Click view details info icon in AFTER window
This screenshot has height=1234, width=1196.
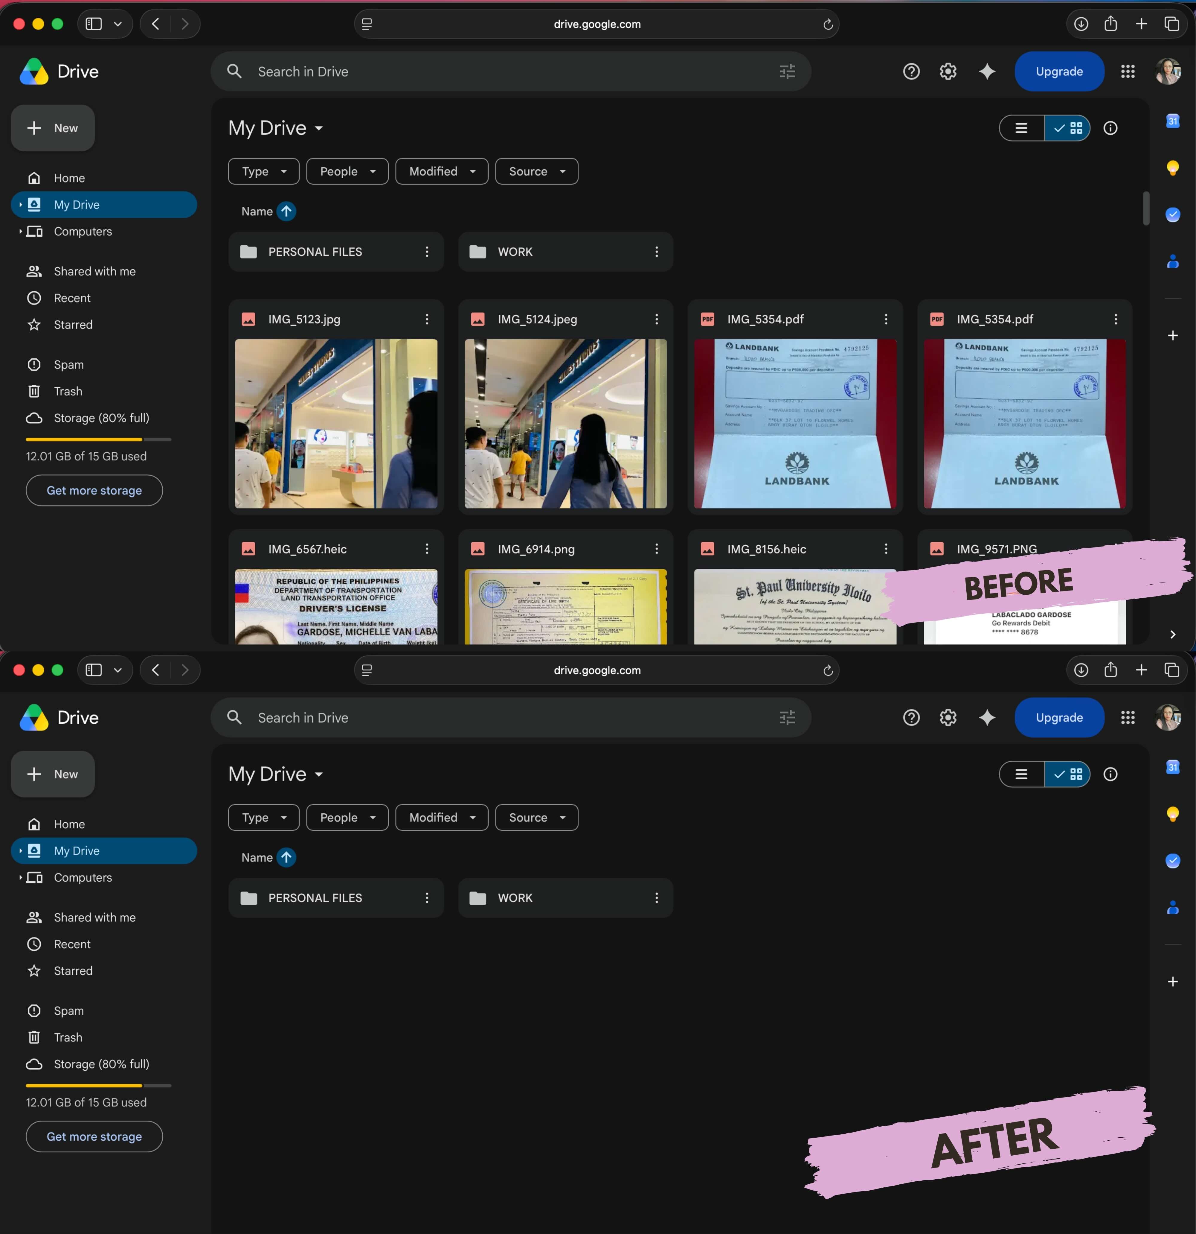click(x=1110, y=774)
